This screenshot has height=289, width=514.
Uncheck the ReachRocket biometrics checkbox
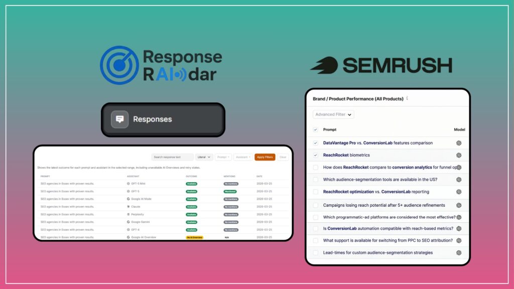pyautogui.click(x=315, y=155)
